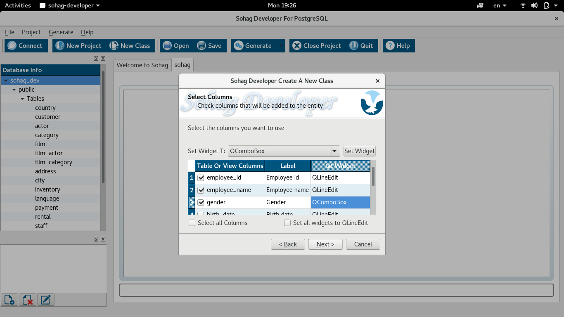Open the Generate button dropdown arrow
Image resolution: width=564 pixels, height=317 pixels.
coord(281,46)
